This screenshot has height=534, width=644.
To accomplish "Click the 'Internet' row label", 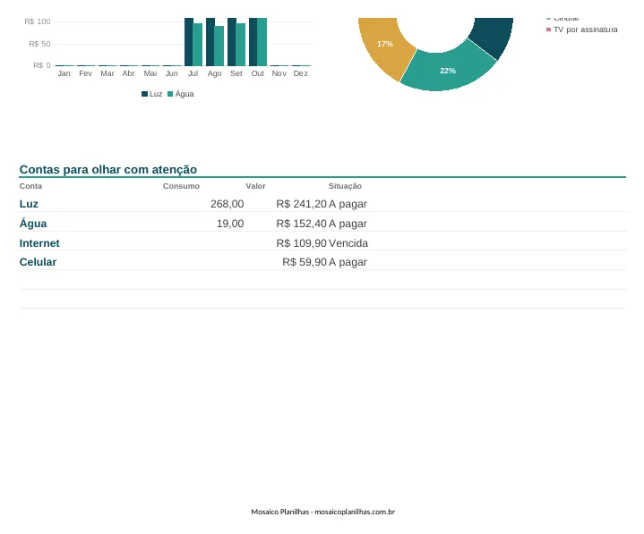I will [39, 243].
